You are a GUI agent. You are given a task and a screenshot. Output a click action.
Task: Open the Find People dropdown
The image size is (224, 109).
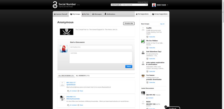pyautogui.click(x=116, y=5)
